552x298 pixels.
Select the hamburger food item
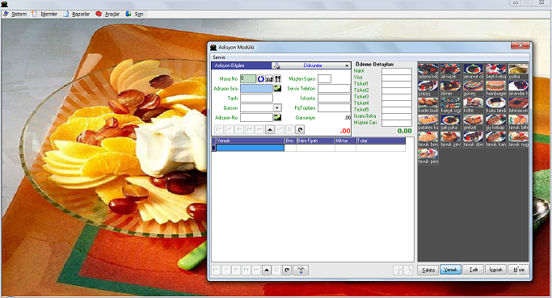(495, 89)
